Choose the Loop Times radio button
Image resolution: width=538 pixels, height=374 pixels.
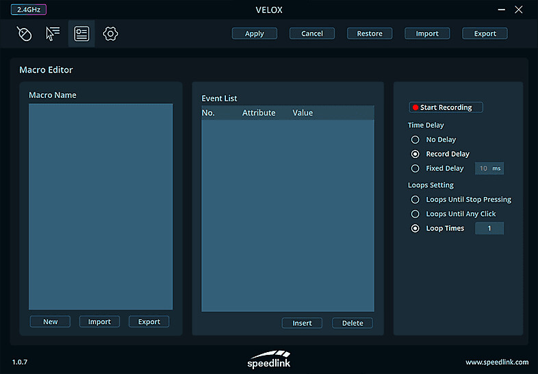[x=415, y=228]
